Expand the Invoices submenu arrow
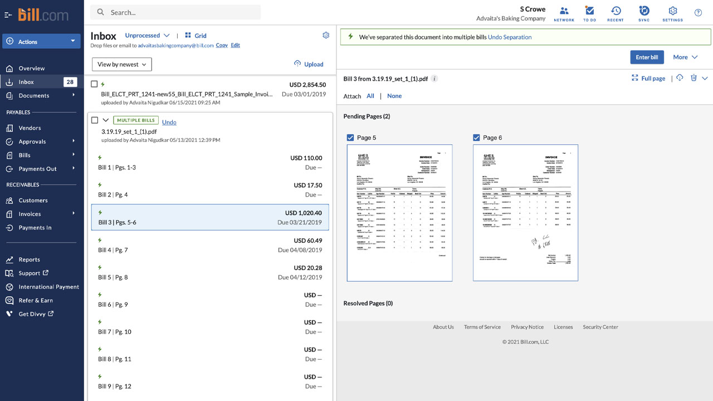 tap(74, 213)
